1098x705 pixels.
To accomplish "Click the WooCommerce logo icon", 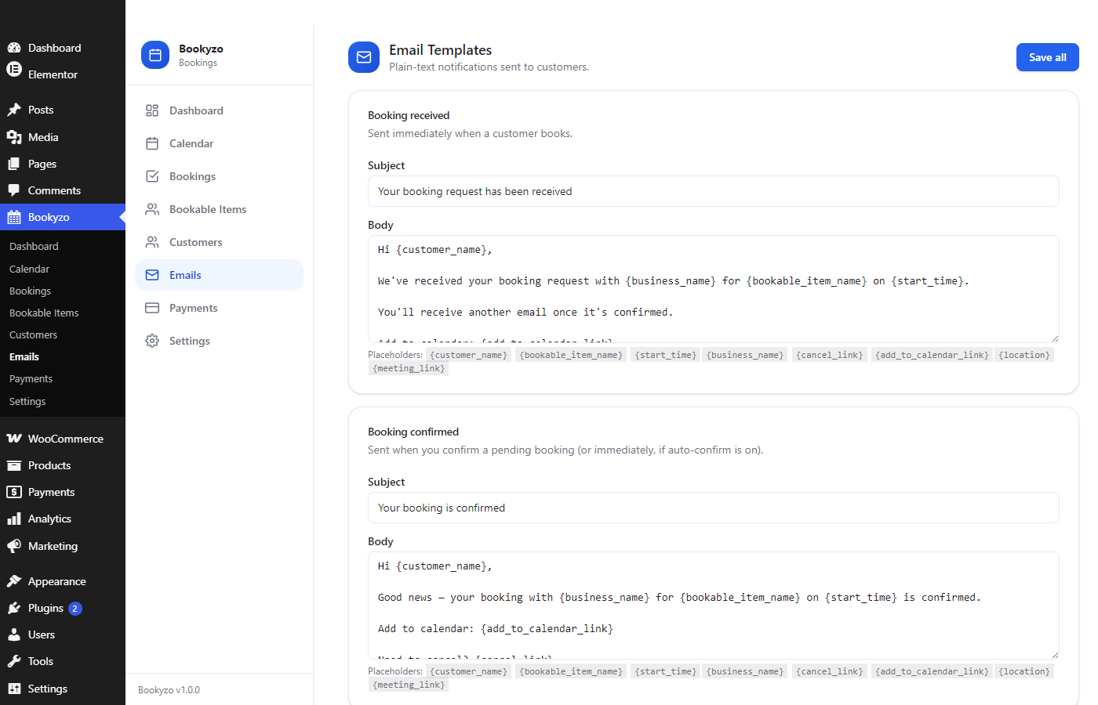I will [x=14, y=439].
